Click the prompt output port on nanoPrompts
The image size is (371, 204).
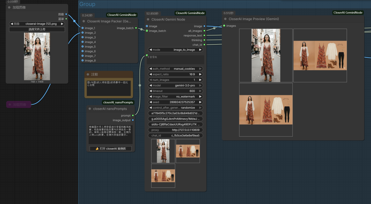[x=133, y=116]
